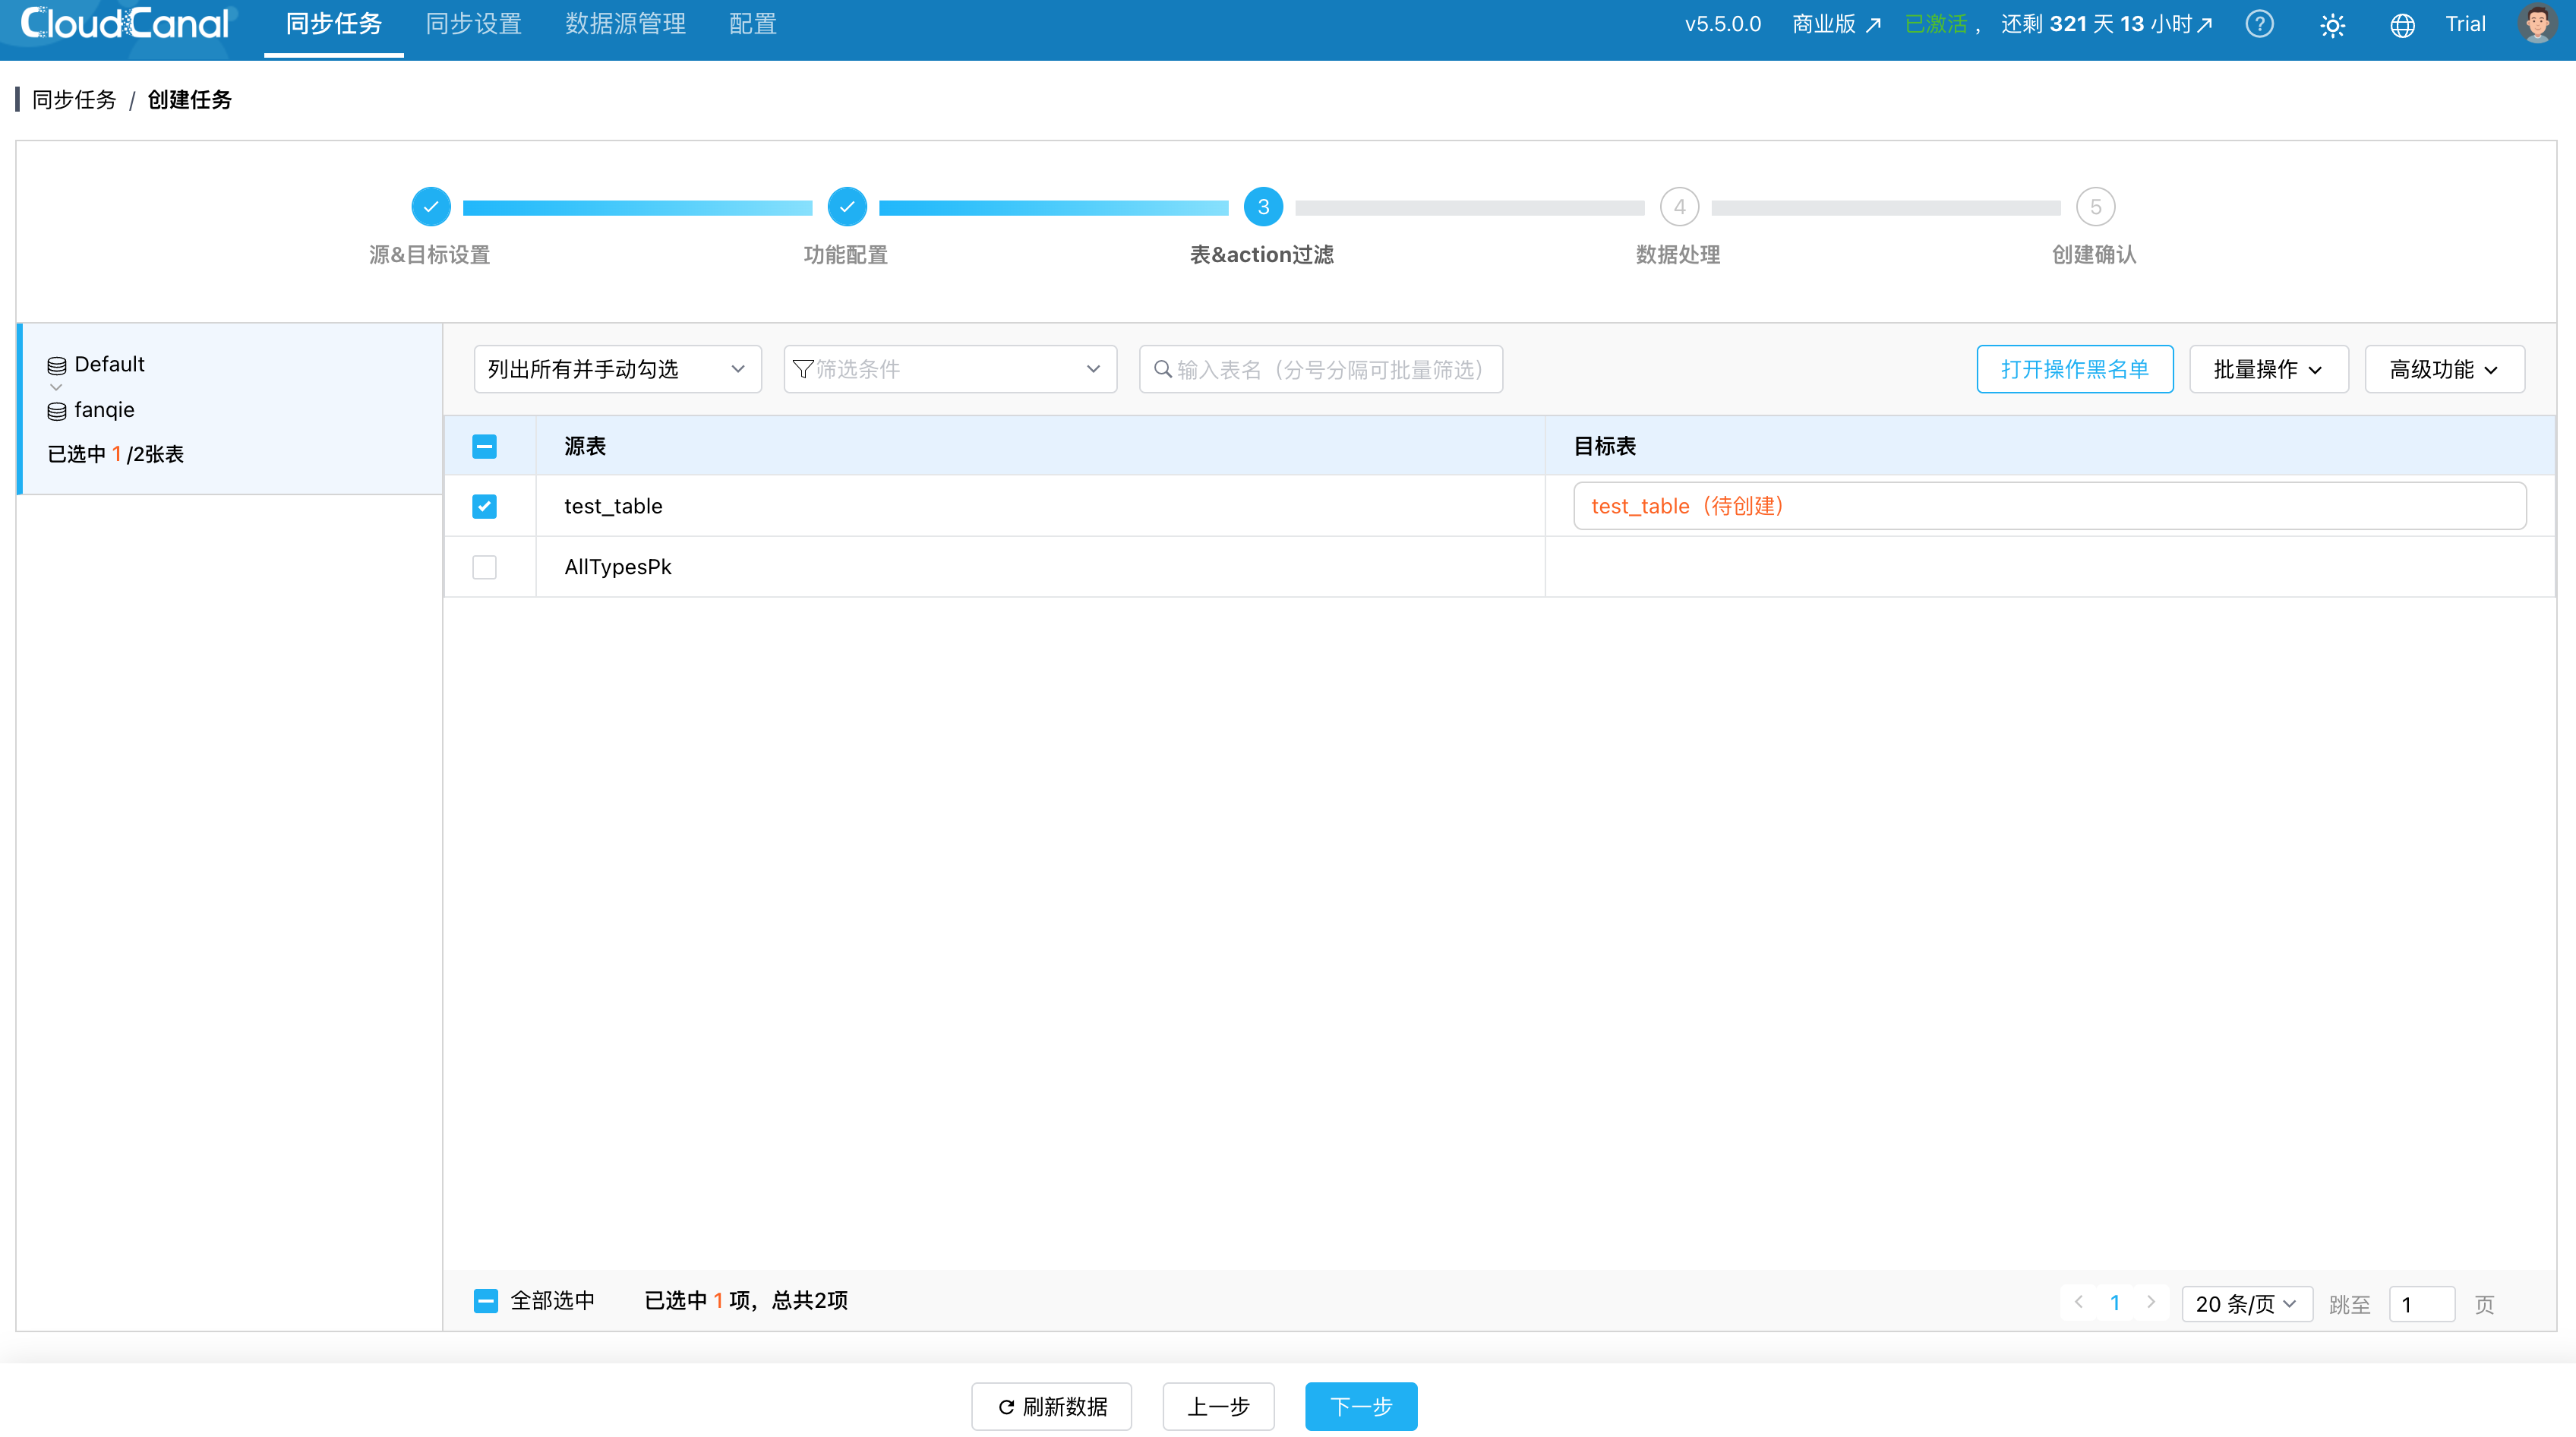The height and width of the screenshot is (1437, 2576).
Task: Open the 列出所有并手动勾选 dropdown
Action: (x=617, y=369)
